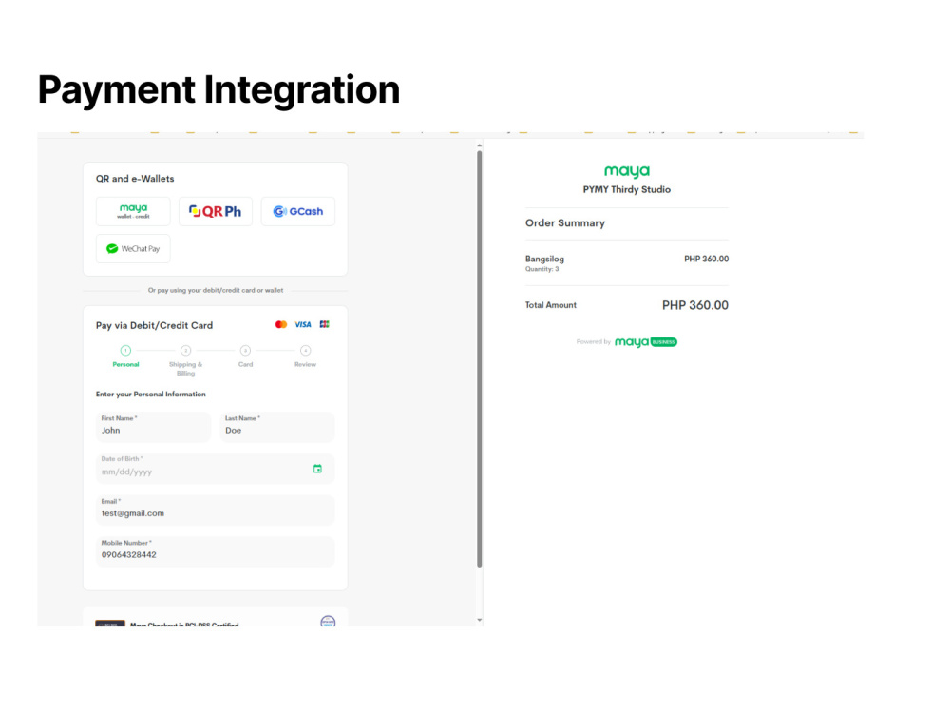Screen dimensions: 950x713
Task: Go to step 1 Personal
Action: (125, 356)
